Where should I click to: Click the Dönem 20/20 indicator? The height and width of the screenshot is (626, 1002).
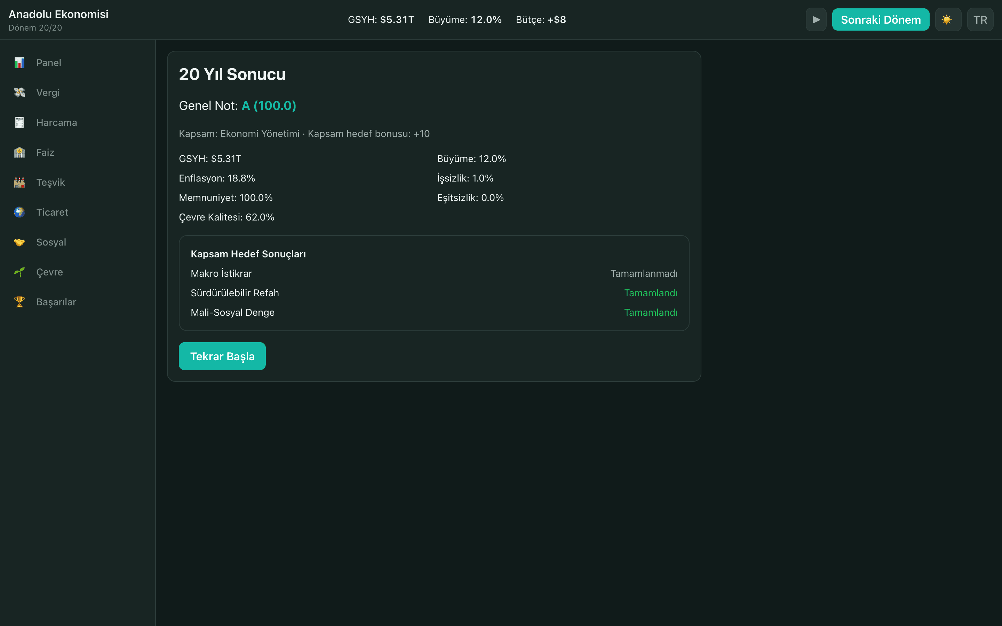[35, 28]
